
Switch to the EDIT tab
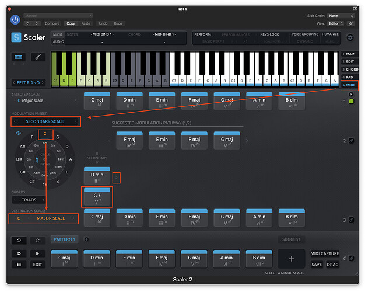pyautogui.click(x=350, y=61)
